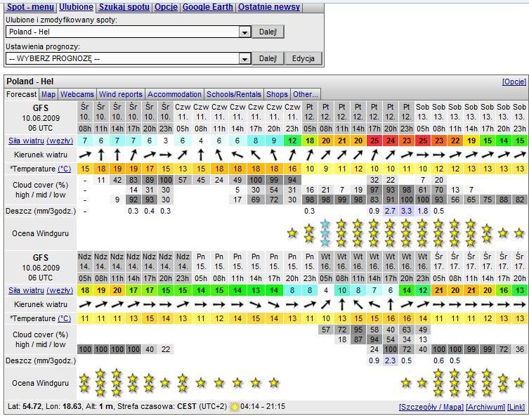
Task: Open the Spot - menu tab
Action: click(30, 7)
